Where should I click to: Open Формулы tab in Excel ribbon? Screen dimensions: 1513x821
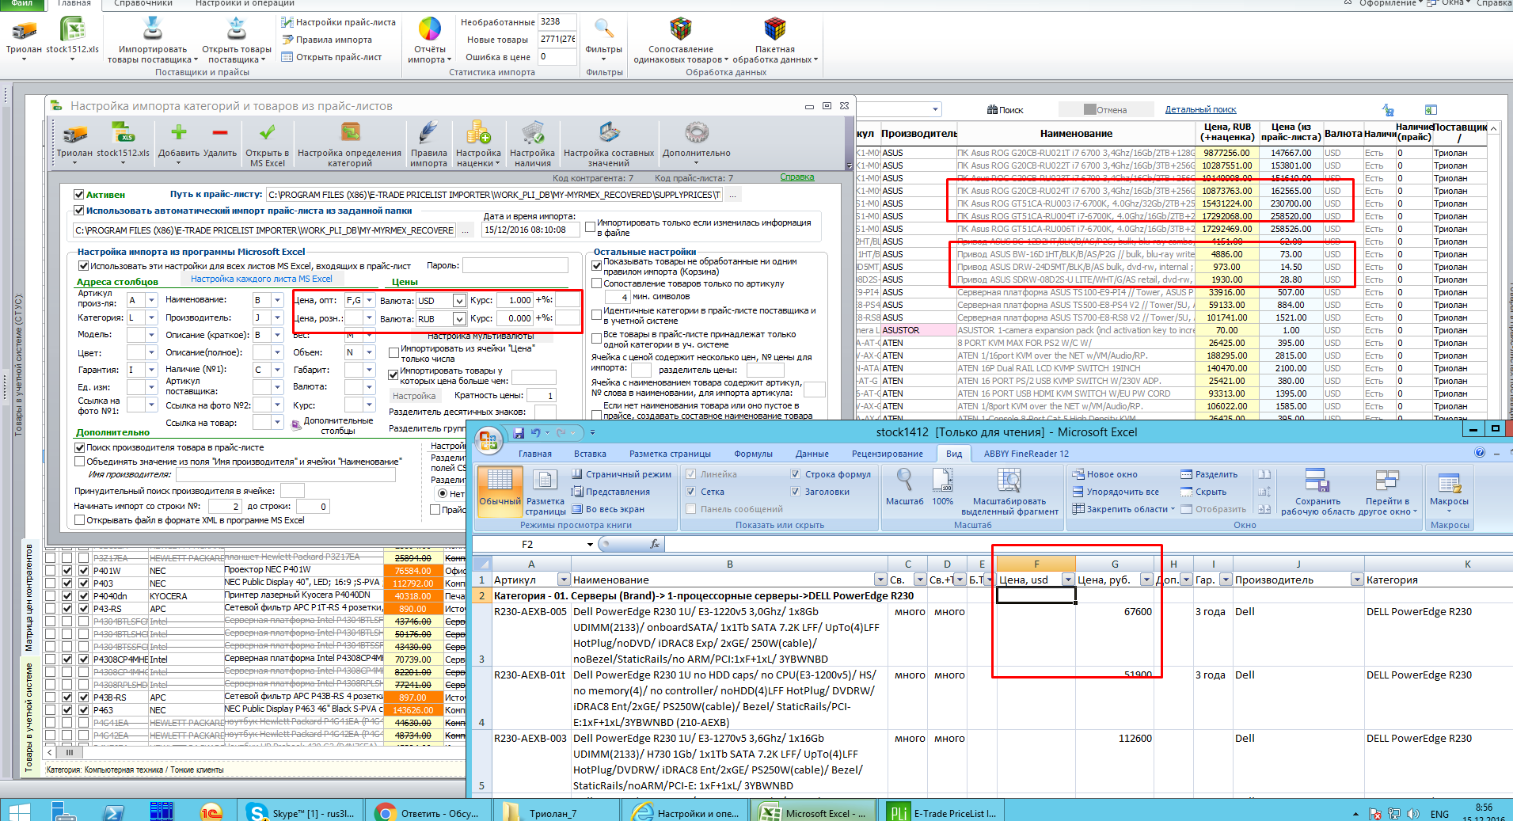[753, 454]
